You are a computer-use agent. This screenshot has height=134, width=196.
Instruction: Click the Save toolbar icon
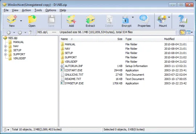(52, 19)
